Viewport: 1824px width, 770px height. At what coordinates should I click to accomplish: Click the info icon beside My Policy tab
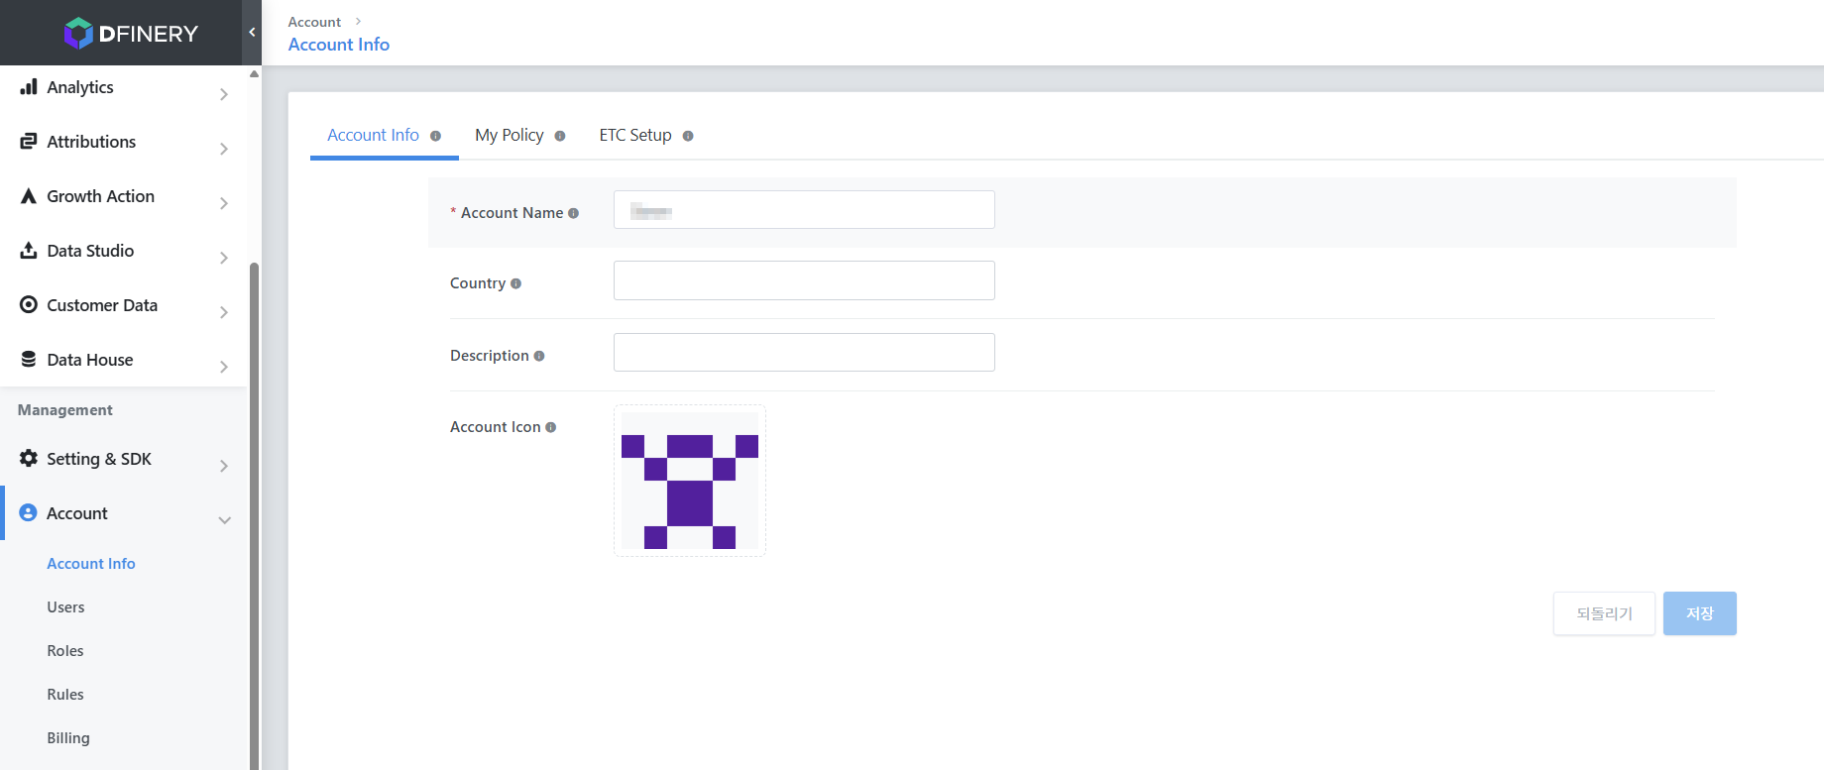click(560, 136)
